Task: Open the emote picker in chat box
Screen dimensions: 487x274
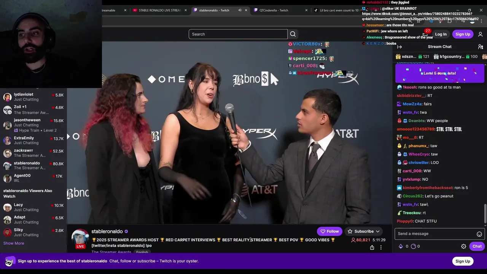Action: point(479,234)
